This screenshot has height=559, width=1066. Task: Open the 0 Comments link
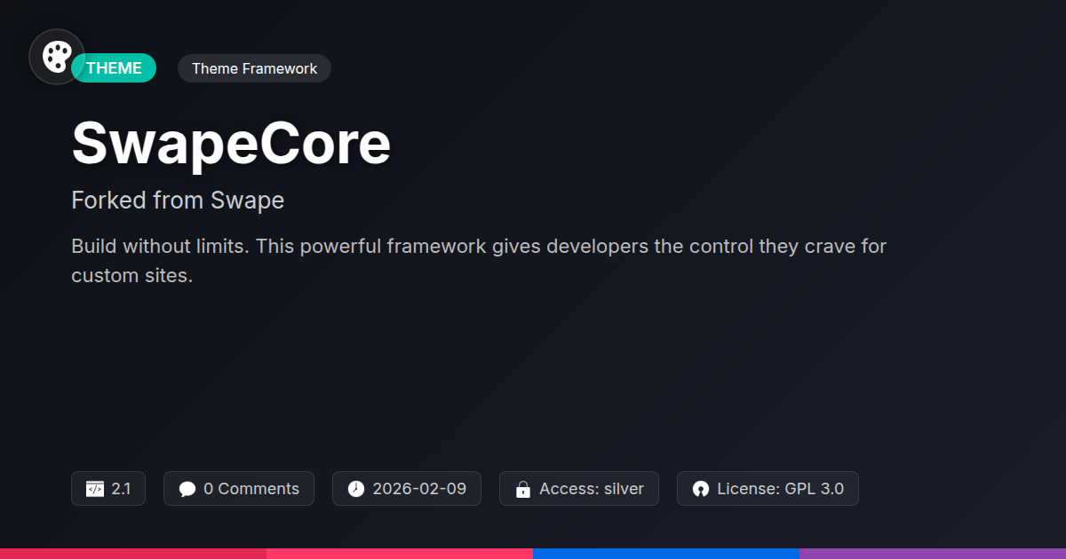point(251,489)
